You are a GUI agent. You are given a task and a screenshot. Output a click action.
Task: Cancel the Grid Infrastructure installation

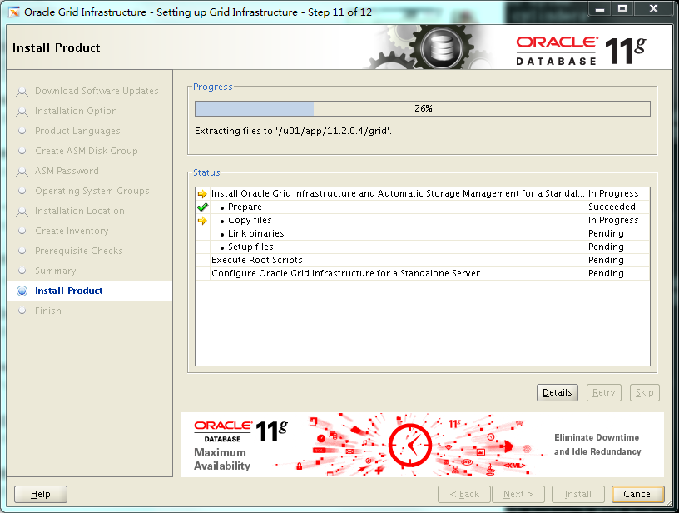pos(638,494)
